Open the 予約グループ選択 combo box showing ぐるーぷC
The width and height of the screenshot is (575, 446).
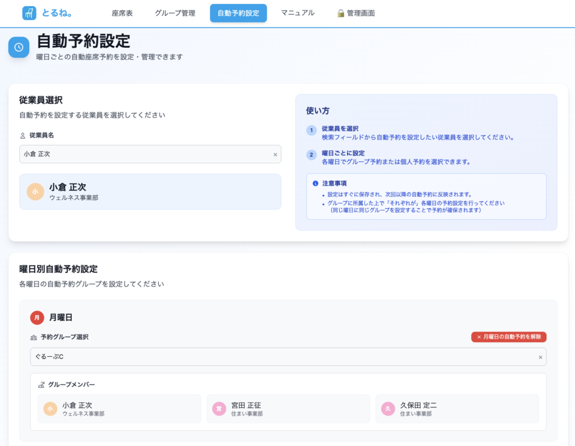click(281, 357)
